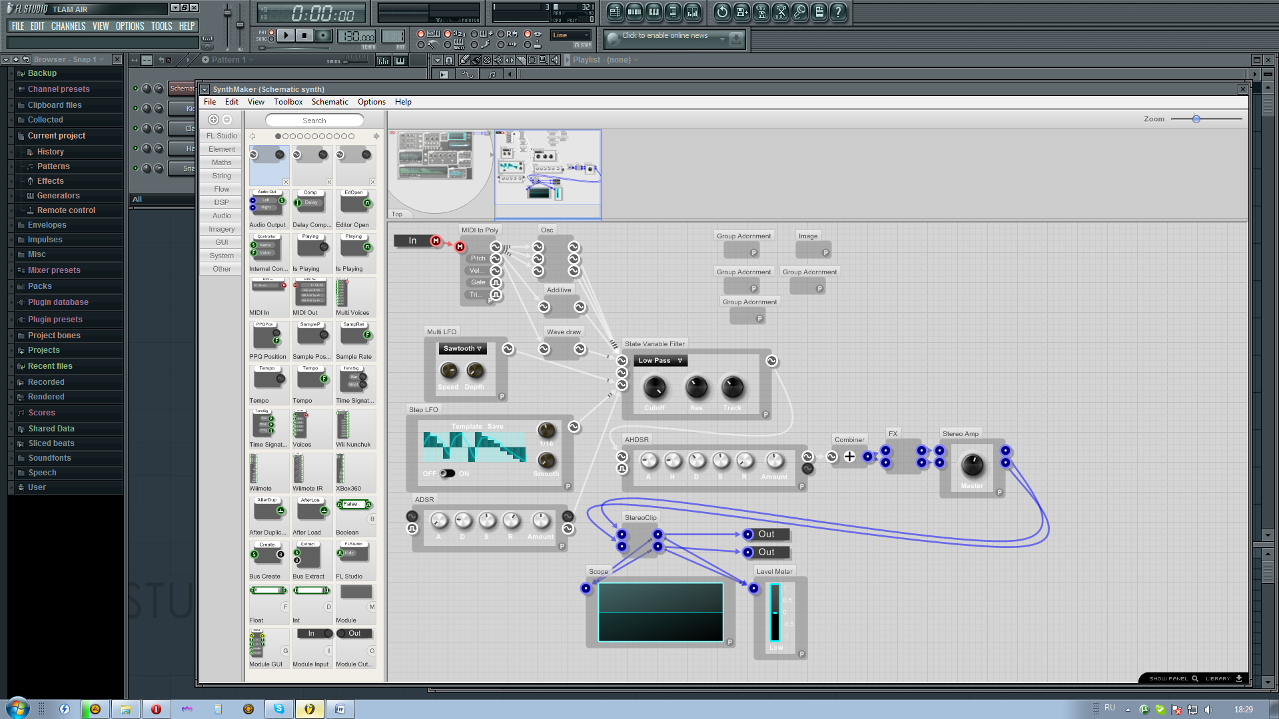This screenshot has height=719, width=1279.
Task: Click the Render as audio file icon
Action: pyautogui.click(x=761, y=11)
